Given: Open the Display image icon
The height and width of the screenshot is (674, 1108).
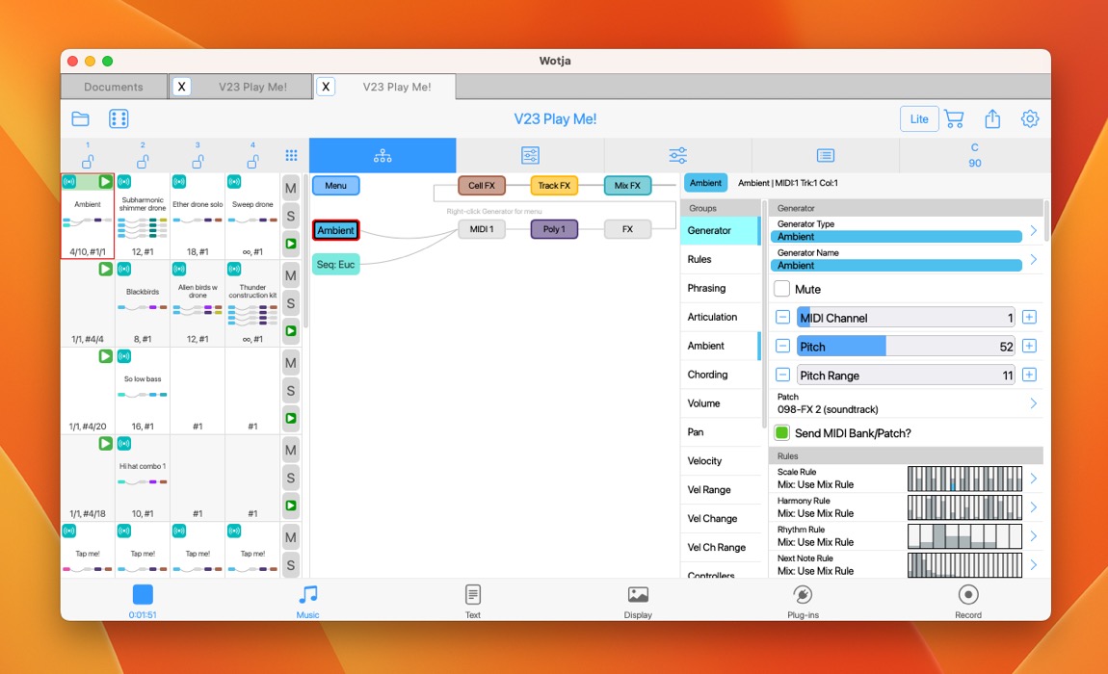Looking at the screenshot, I should click(x=638, y=595).
